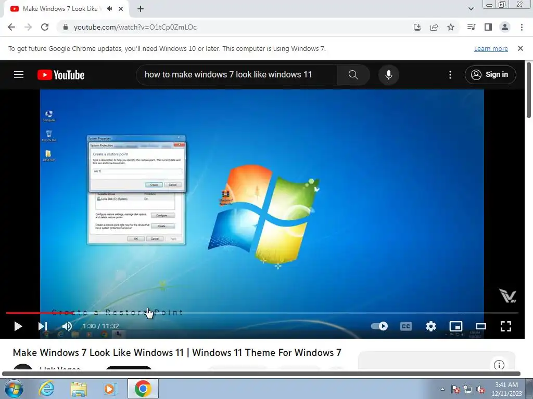
Task: Click the forward navigation arrow
Action: (x=28, y=27)
